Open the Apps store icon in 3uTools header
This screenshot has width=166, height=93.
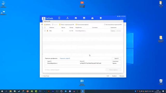click(x=67, y=18)
